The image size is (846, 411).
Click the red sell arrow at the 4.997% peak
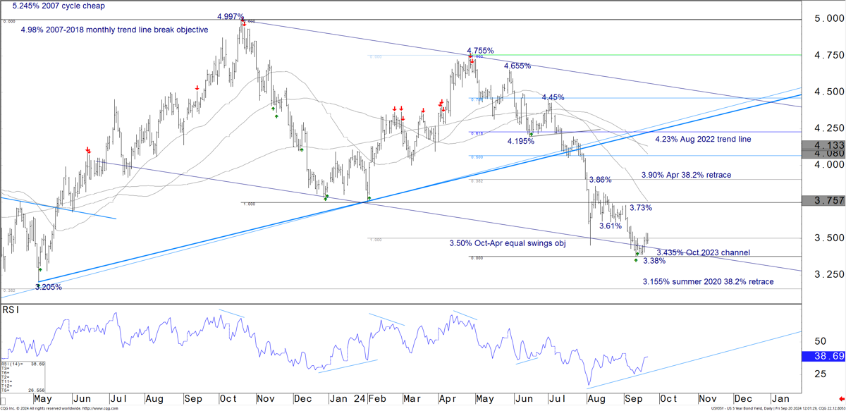click(243, 23)
